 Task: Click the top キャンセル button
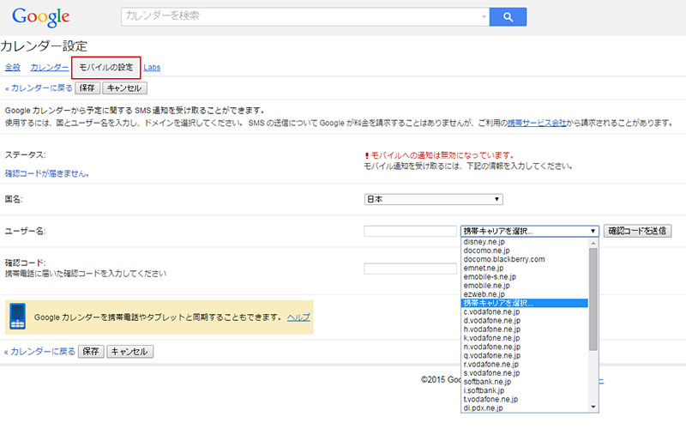pos(124,88)
